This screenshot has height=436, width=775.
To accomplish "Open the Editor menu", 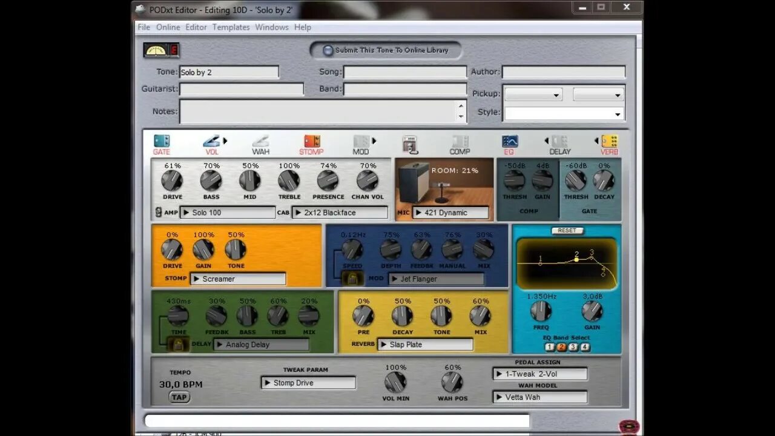I will [196, 27].
